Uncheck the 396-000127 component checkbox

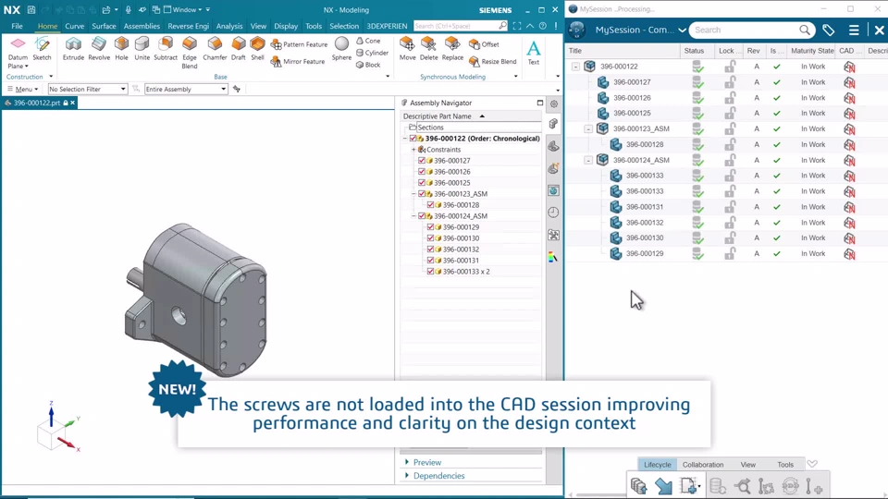pyautogui.click(x=422, y=161)
